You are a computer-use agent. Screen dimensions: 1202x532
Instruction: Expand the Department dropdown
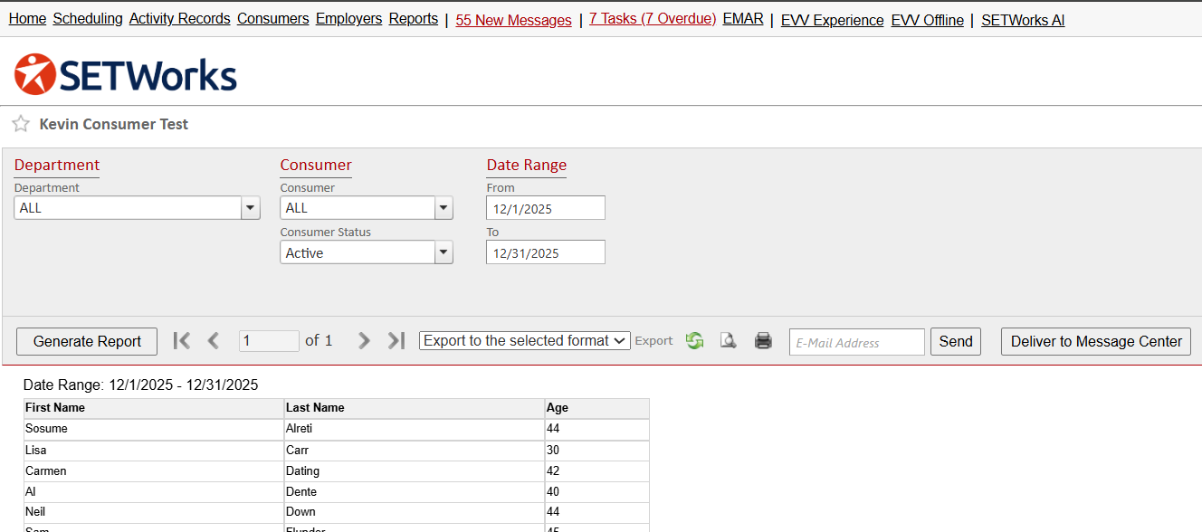click(250, 208)
